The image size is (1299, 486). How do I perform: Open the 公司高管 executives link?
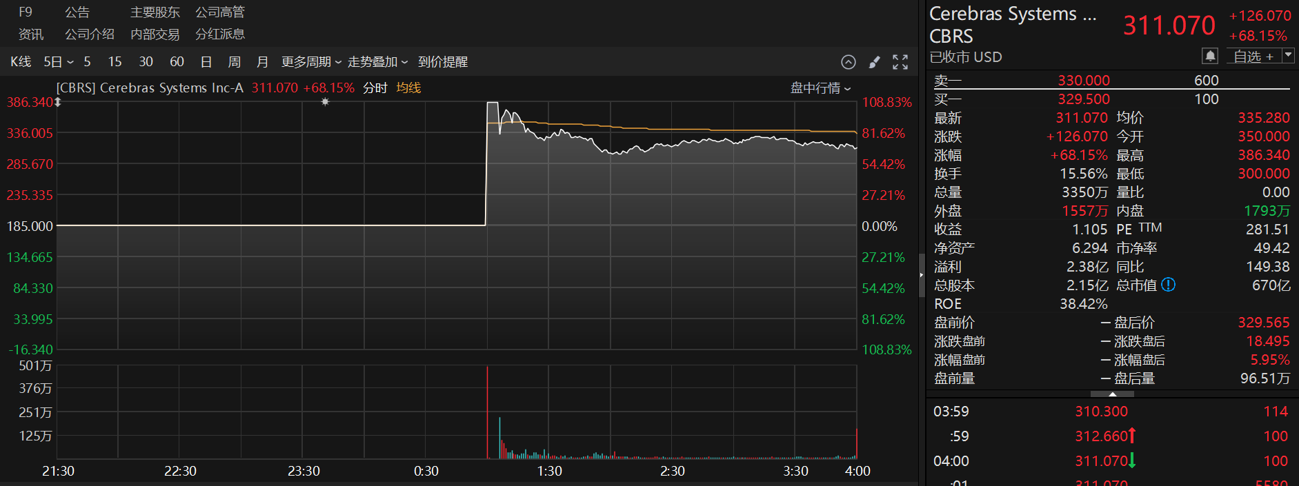220,12
